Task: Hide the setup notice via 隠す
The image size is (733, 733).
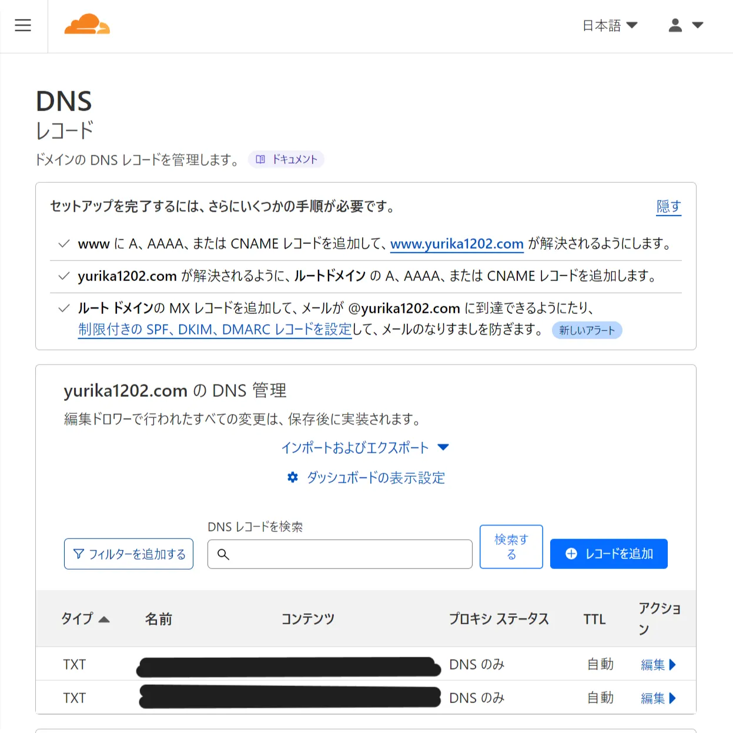Action: [668, 206]
